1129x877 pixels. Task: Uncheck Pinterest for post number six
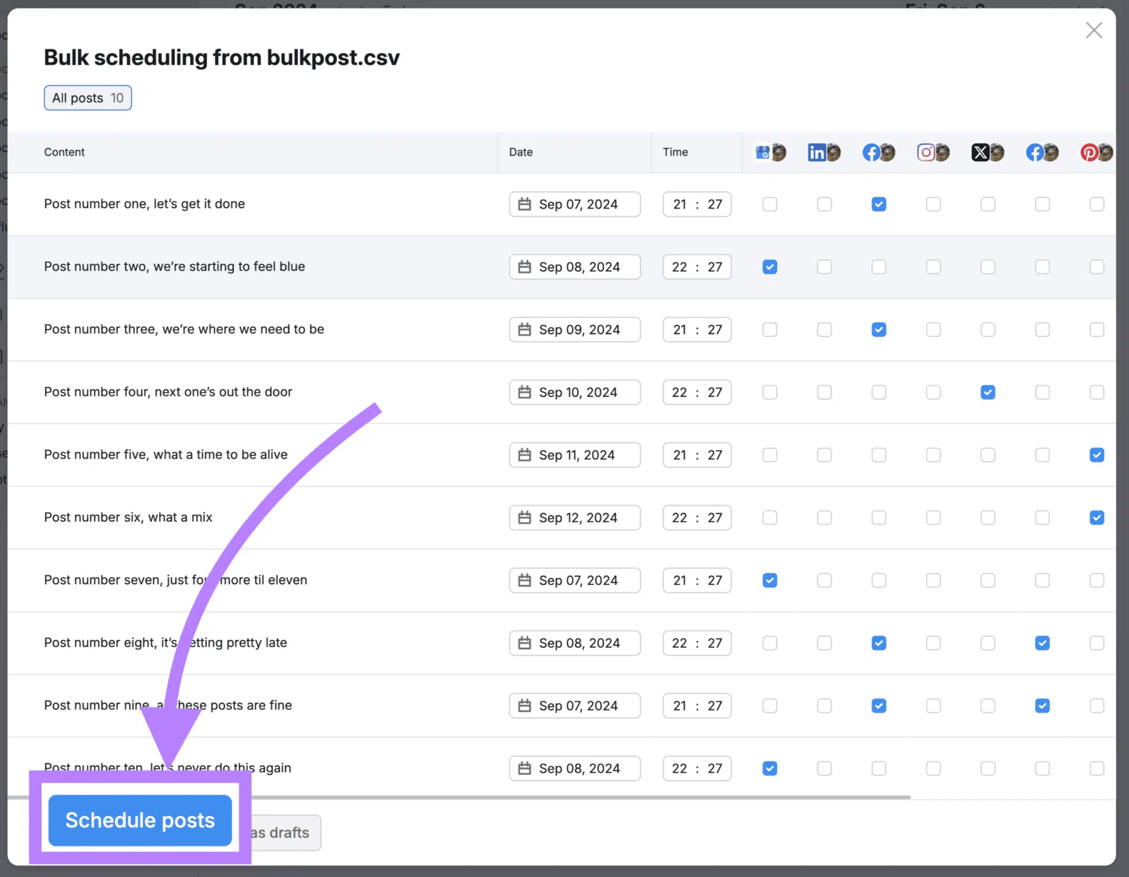(1097, 518)
